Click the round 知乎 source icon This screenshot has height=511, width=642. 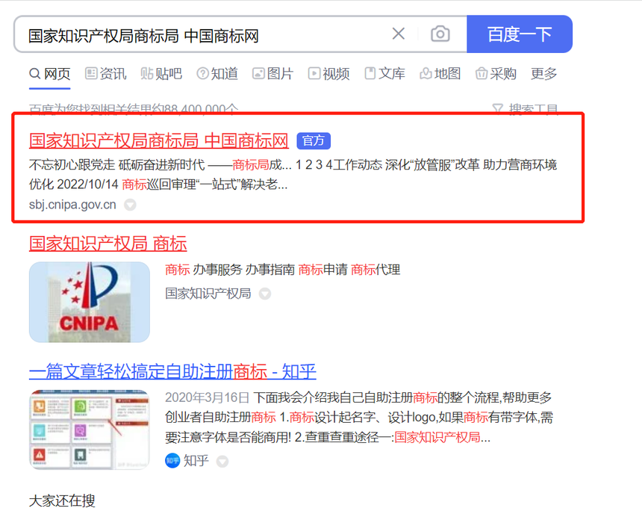tap(172, 461)
